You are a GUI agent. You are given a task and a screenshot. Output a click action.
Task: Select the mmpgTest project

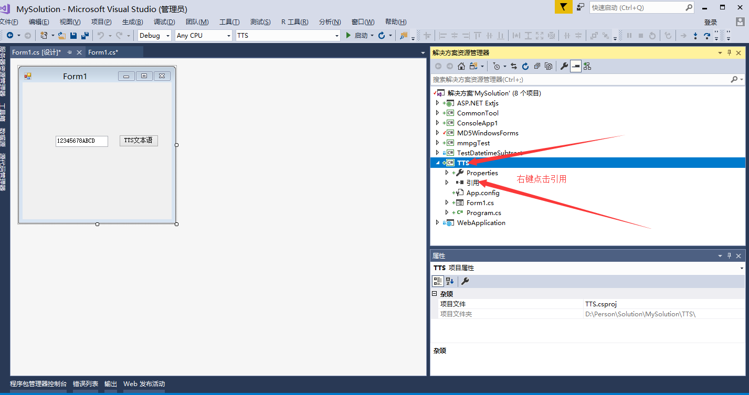pos(473,143)
